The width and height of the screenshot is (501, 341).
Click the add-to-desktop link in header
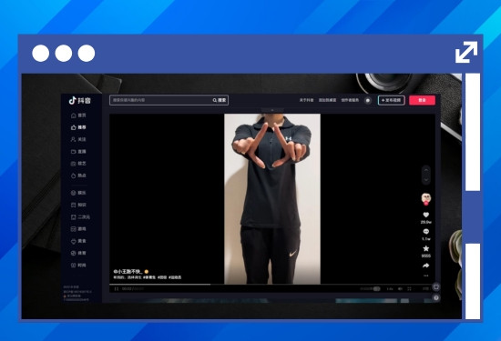click(x=327, y=100)
